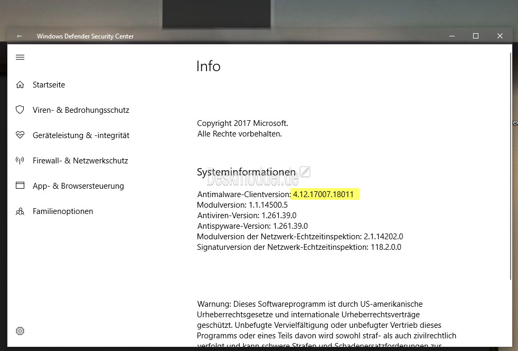Maximize the Windows Defender Security Center window

pyautogui.click(x=476, y=36)
